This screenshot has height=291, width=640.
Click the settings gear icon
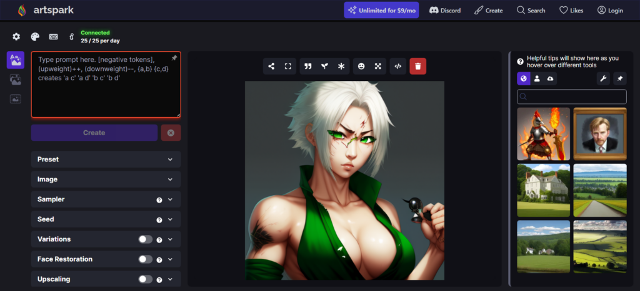coord(16,37)
